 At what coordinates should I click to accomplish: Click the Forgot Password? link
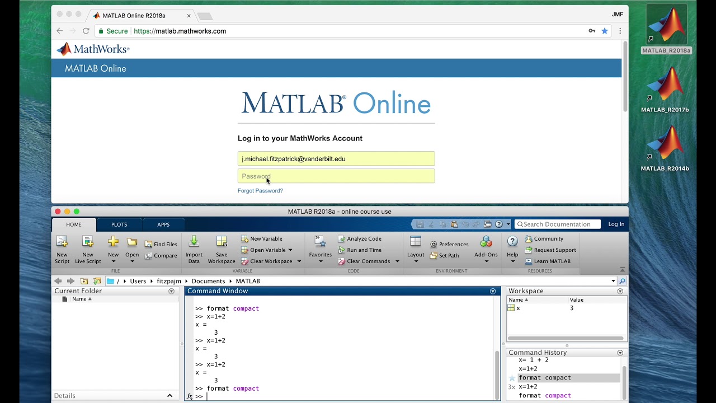(x=260, y=191)
